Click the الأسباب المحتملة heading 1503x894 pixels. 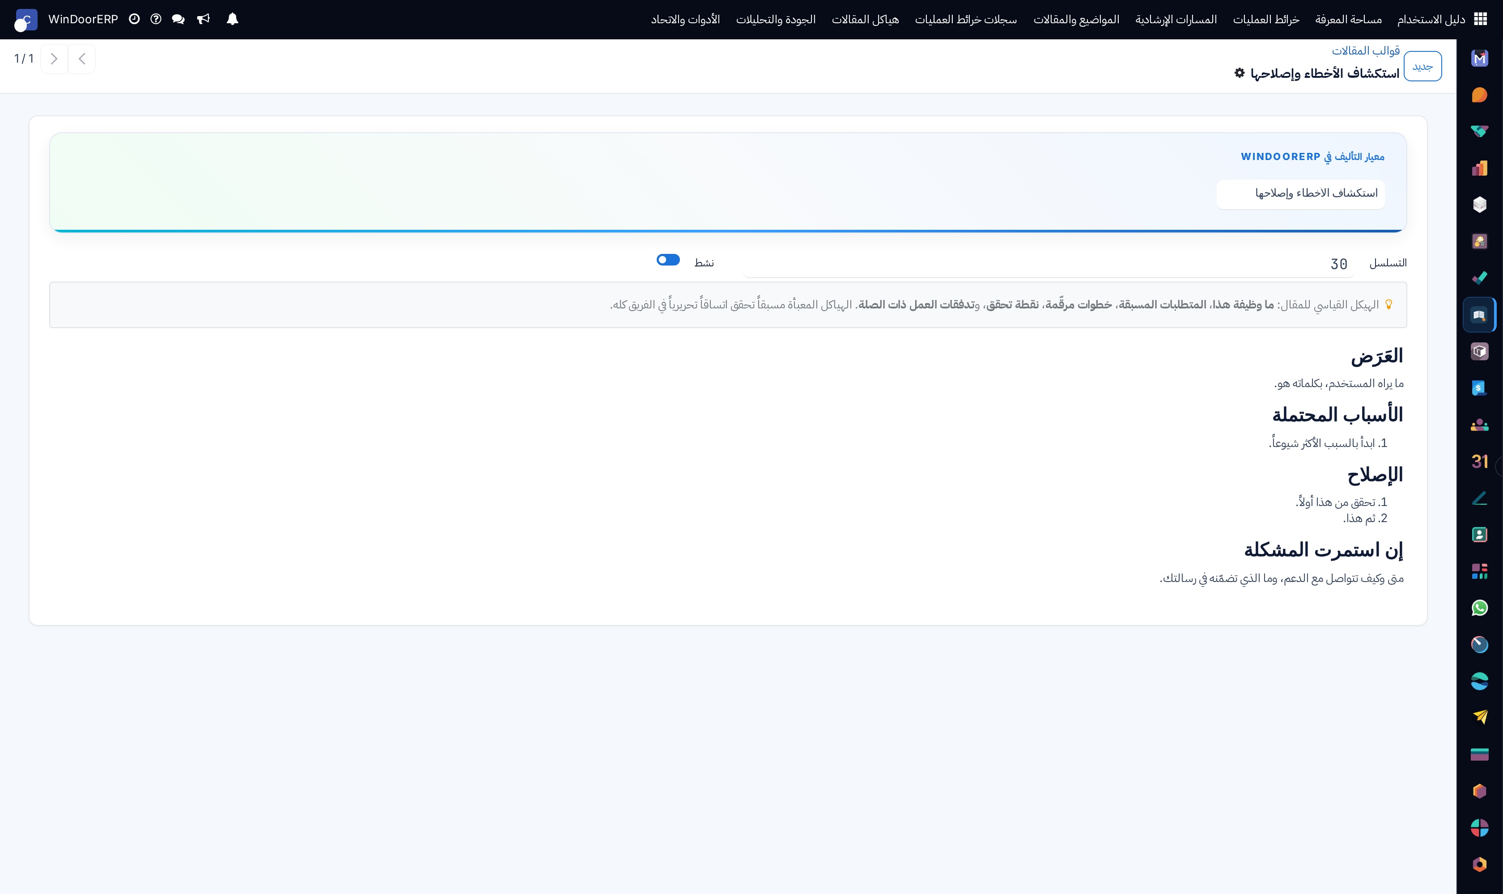1338,414
